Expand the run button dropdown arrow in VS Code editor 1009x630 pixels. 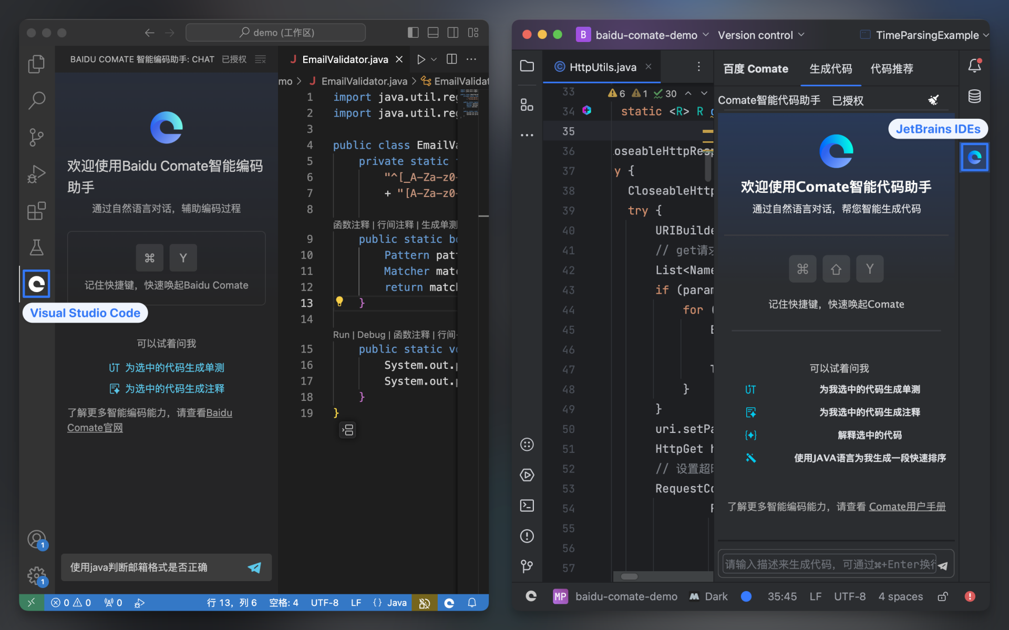(434, 59)
